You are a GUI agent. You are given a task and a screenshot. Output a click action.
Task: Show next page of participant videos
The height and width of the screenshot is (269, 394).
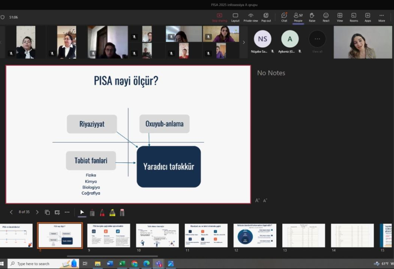tap(244, 42)
